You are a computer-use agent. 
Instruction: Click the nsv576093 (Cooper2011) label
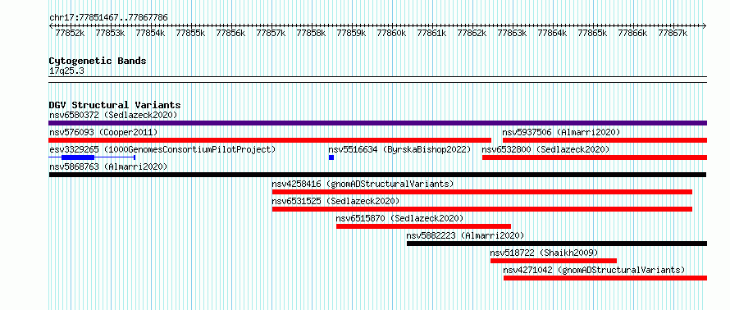tap(103, 132)
